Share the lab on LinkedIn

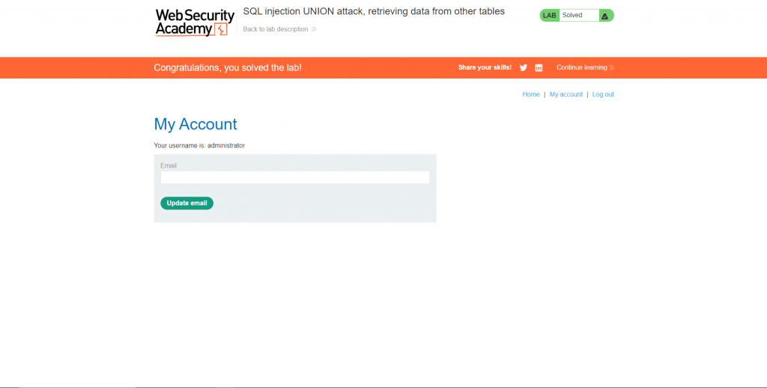coord(539,68)
